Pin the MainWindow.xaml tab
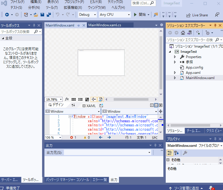Viewport: 223px width, 190px height. point(78,26)
